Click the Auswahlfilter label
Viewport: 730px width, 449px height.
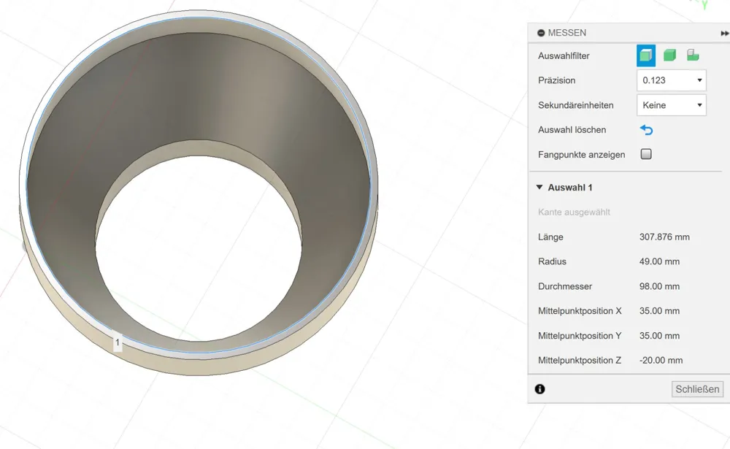[x=564, y=55]
